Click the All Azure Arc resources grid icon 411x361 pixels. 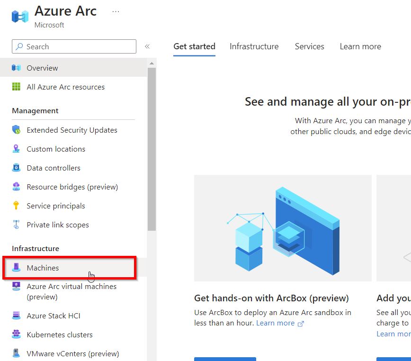pyautogui.click(x=16, y=87)
